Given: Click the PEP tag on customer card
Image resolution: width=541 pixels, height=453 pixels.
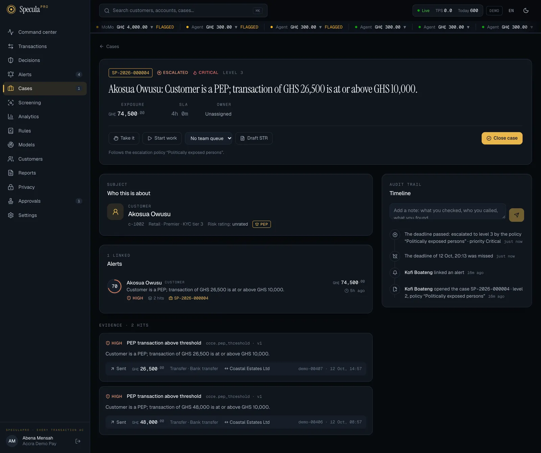Looking at the screenshot, I should tap(262, 224).
